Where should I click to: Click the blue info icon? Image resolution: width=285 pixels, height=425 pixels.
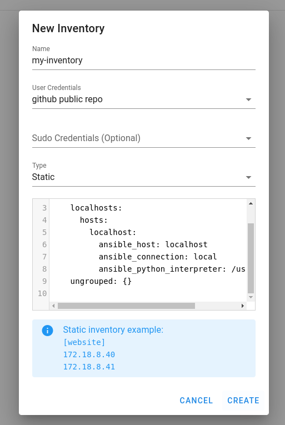click(x=47, y=331)
